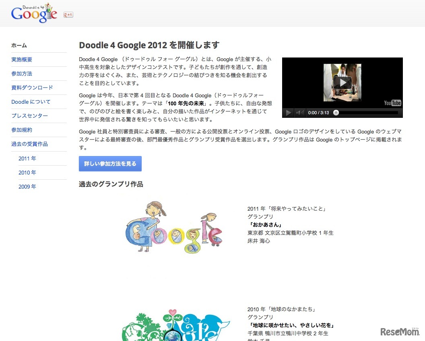
Task: Click the 東京都 文京区立駕籠町小学校 1 年生 line
Action: [291, 233]
